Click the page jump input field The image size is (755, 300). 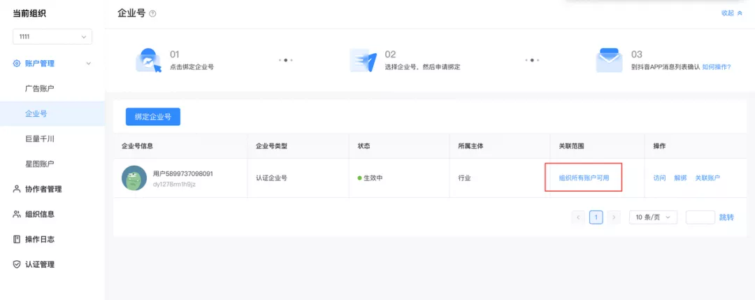[700, 217]
